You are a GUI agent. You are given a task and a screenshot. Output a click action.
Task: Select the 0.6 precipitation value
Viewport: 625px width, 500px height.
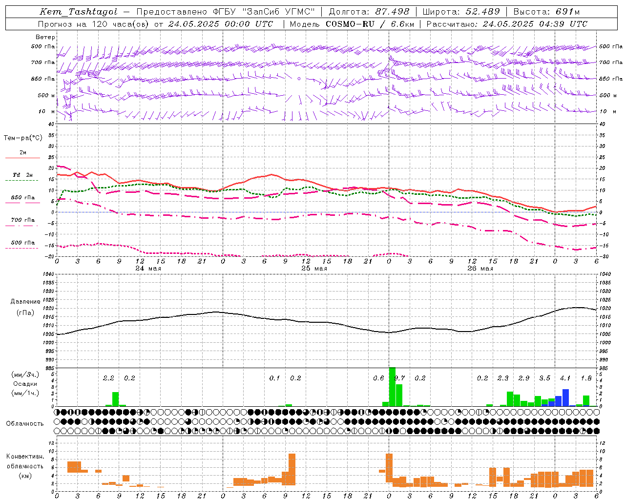click(x=378, y=378)
